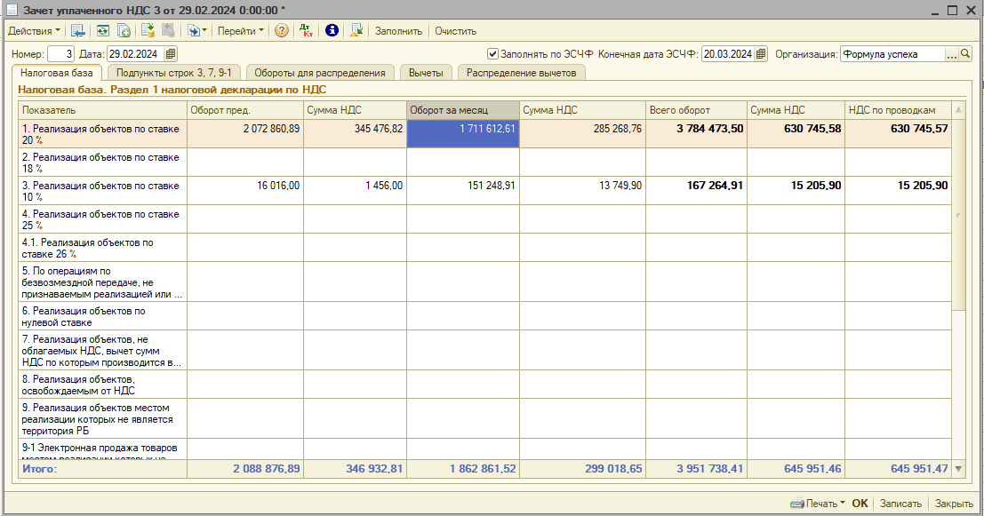Viewport: 984px width, 516px height.
Task: Click the Записать button
Action: tap(900, 504)
